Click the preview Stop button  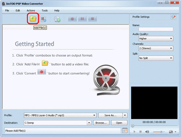tap(140, 132)
